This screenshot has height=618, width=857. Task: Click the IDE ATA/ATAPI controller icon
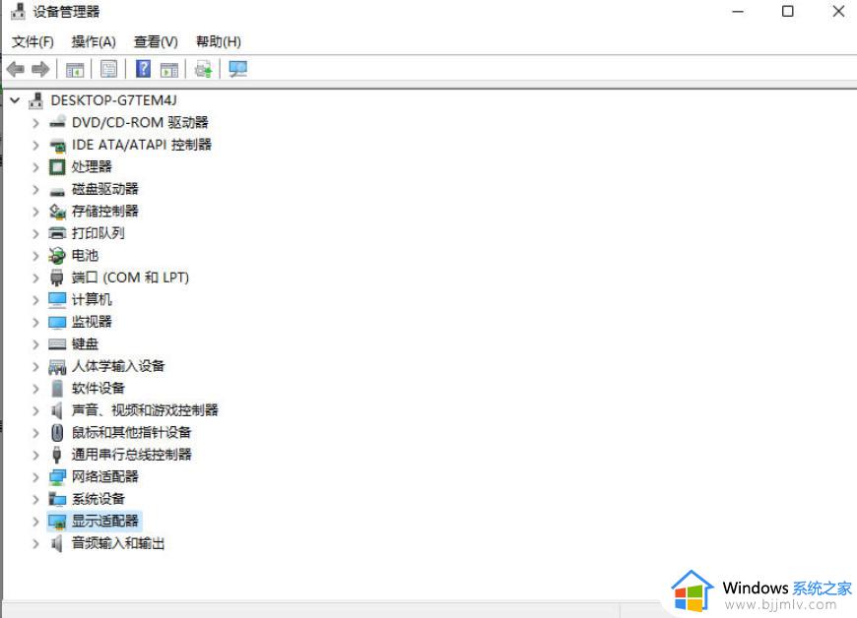pos(57,146)
